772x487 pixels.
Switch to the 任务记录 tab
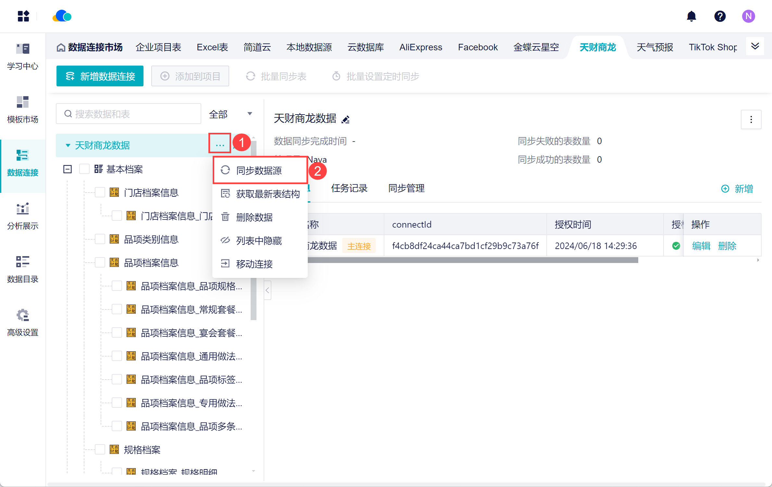(x=349, y=188)
